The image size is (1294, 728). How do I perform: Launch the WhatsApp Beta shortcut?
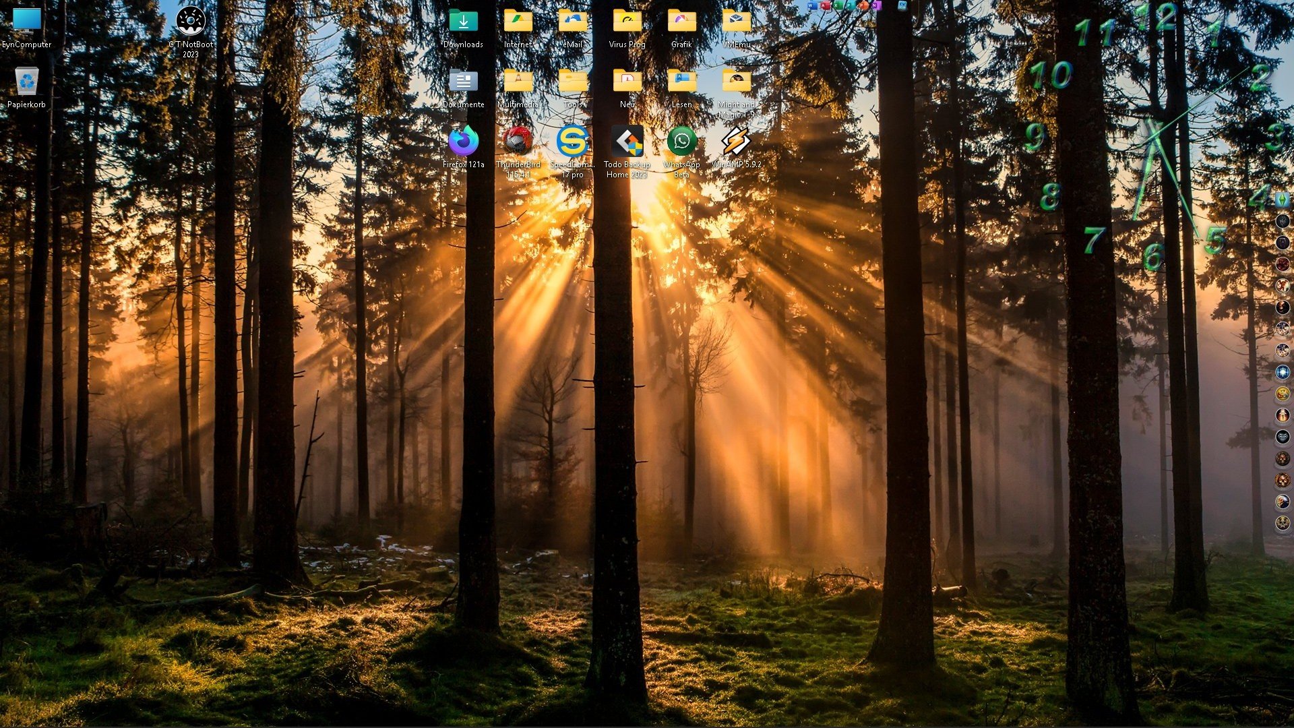click(x=681, y=142)
